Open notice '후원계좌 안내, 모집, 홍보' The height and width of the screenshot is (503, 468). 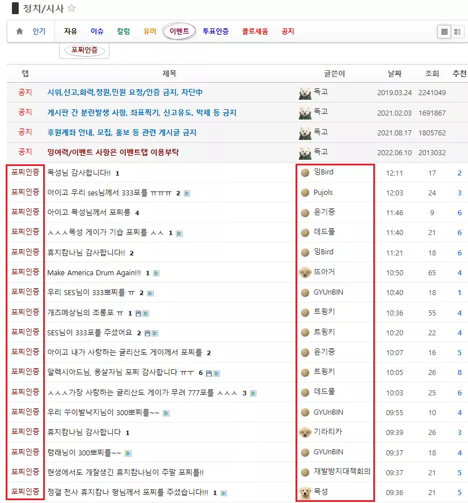tap(122, 133)
